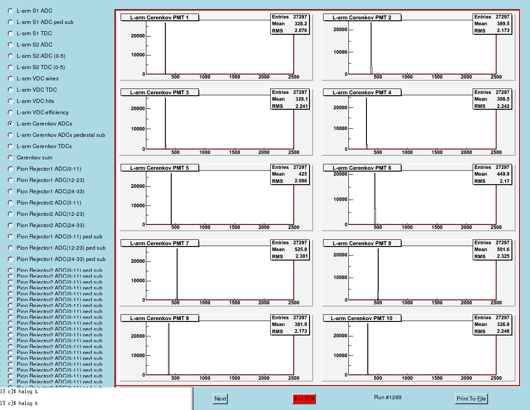
Task: Click the L-arm Cerenkov PMT 8 histogram
Action: coord(418,273)
